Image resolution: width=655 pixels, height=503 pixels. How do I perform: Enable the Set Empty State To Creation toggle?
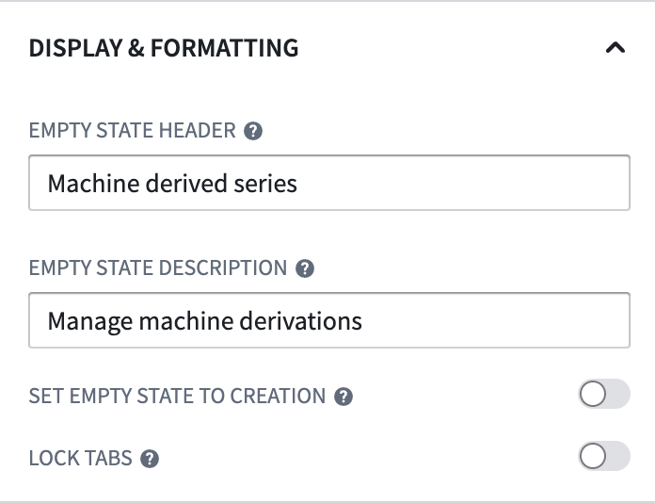click(x=604, y=394)
